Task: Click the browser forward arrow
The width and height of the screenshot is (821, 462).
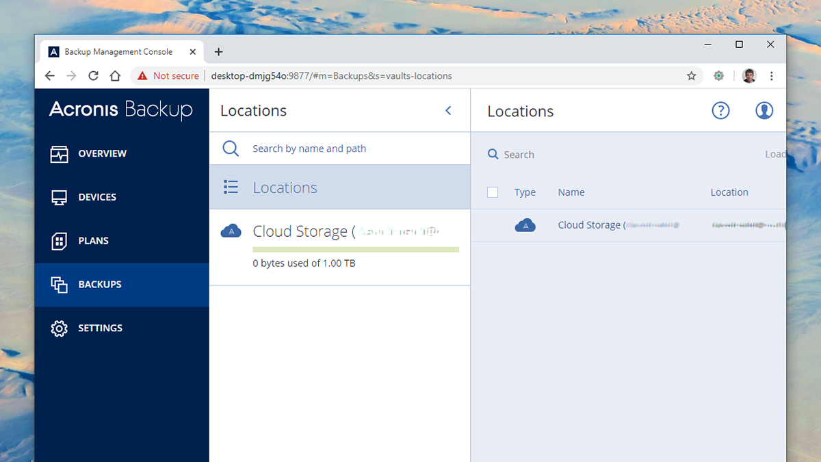Action: pos(71,76)
